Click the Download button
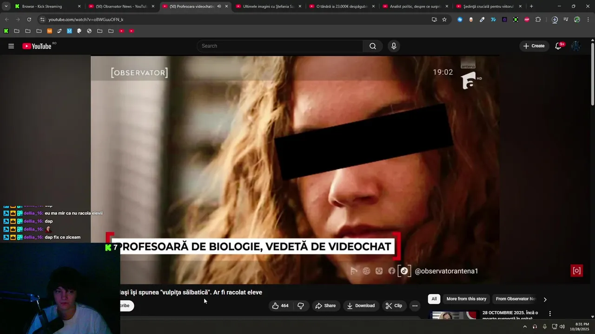This screenshot has height=334, width=595. [361, 306]
